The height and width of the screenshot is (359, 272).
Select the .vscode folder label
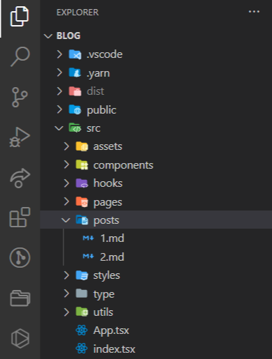(105, 54)
